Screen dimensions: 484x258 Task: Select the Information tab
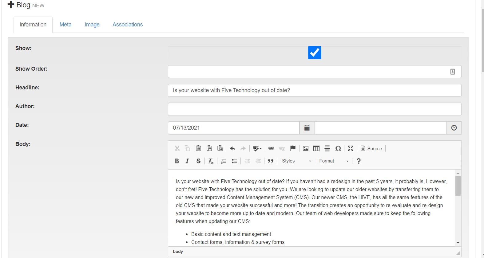[33, 25]
